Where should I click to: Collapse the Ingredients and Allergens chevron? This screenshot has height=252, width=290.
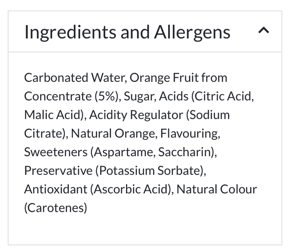(x=264, y=31)
